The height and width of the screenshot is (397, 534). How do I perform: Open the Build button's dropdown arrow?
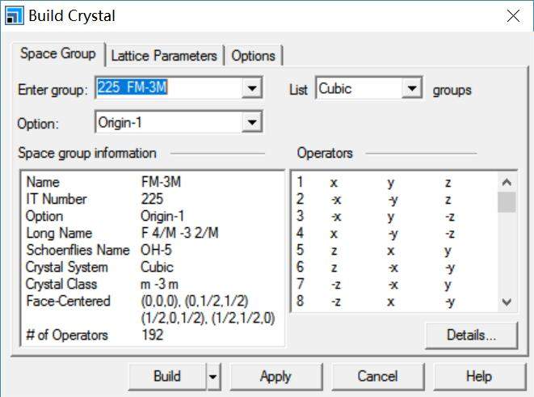point(213,376)
